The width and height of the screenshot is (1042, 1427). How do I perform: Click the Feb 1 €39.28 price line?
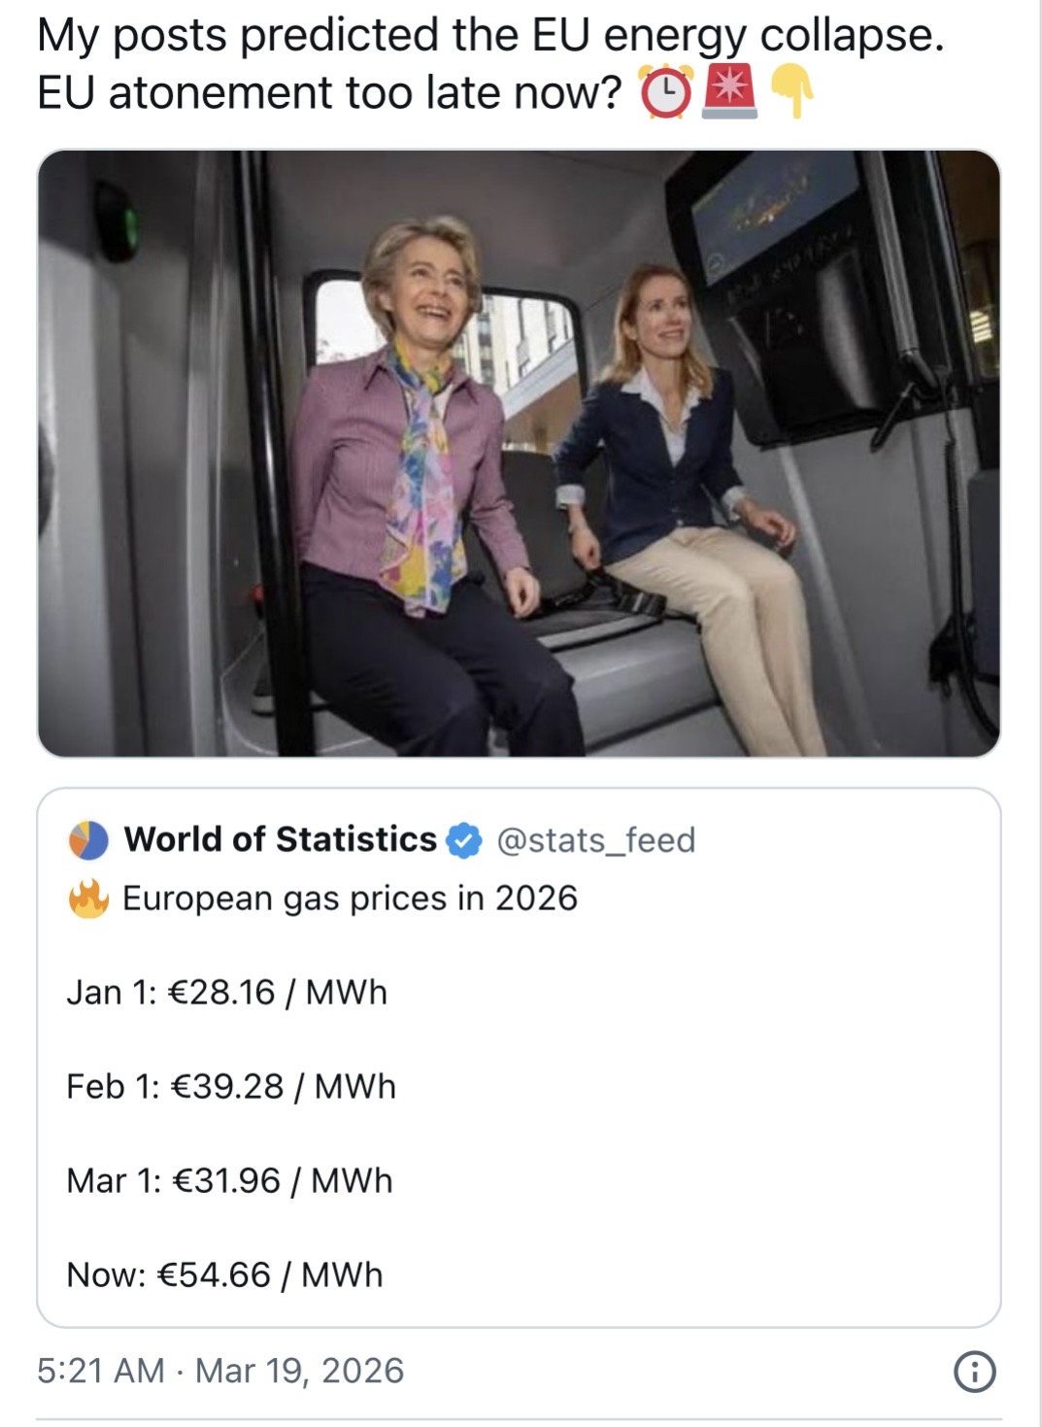[231, 1086]
